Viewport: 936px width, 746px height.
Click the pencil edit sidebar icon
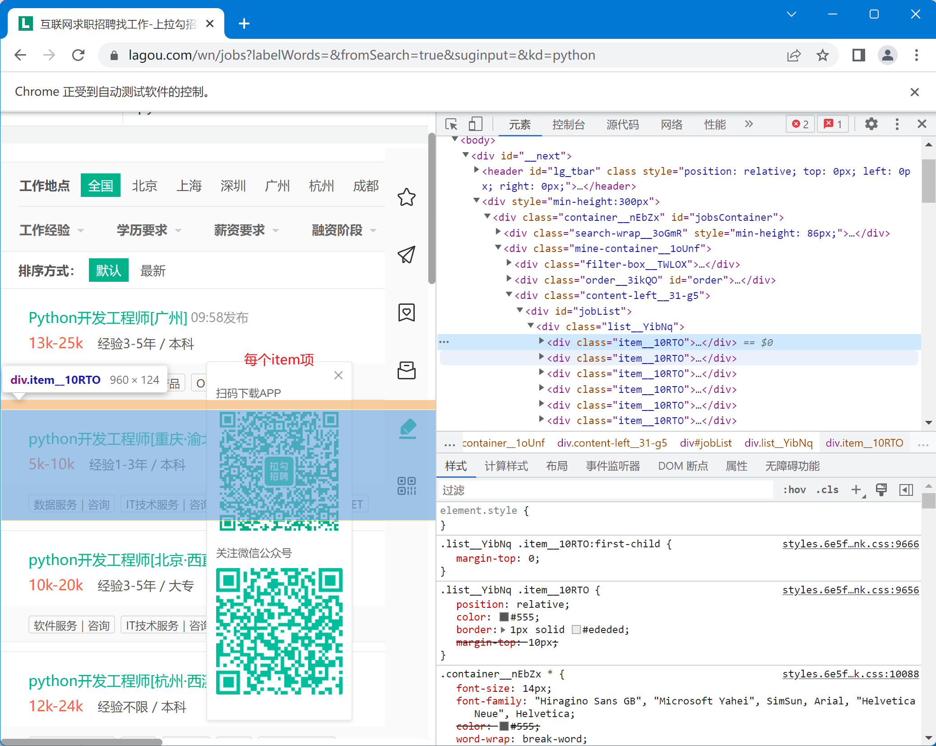tap(408, 429)
